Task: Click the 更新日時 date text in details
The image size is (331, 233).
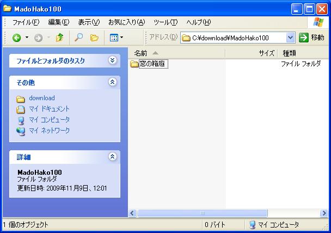Action: click(62, 188)
